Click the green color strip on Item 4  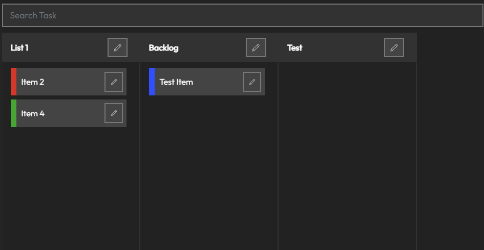[13, 113]
